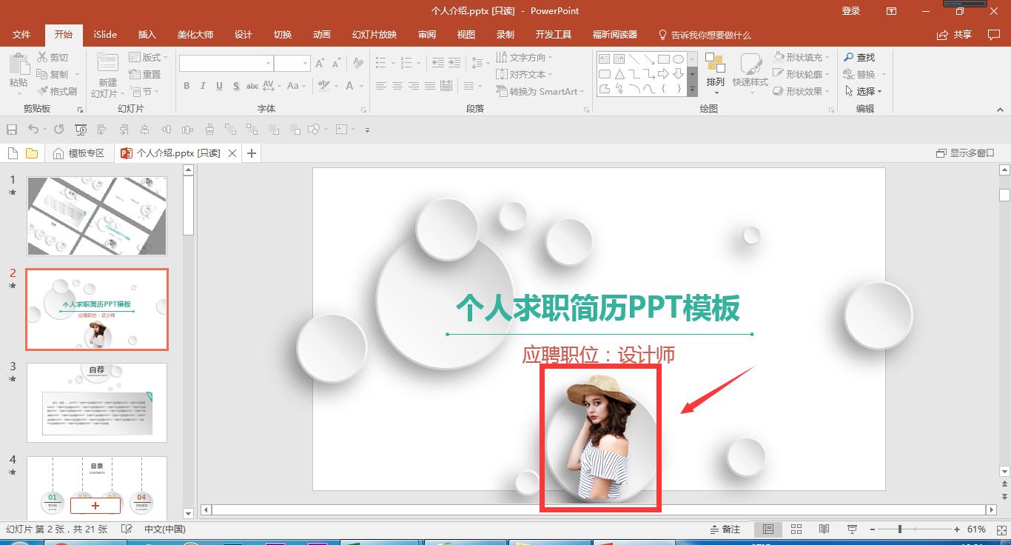Click the Share (共享) button
Screen dimensions: 1011x545
(955, 35)
